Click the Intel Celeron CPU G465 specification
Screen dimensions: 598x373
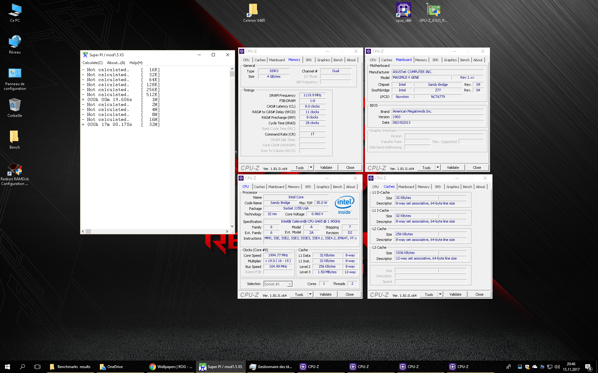(311, 221)
